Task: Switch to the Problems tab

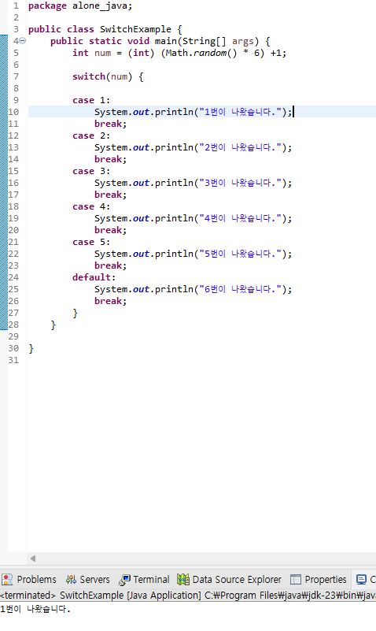Action: (x=29, y=580)
